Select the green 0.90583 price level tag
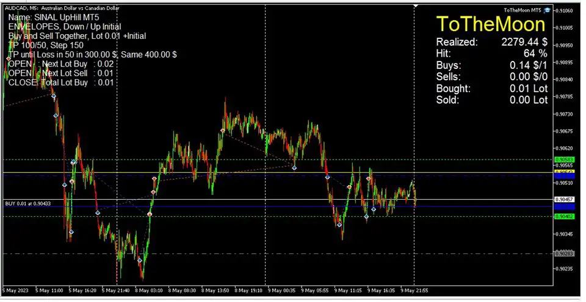The height and width of the screenshot is (302, 586). [565, 160]
